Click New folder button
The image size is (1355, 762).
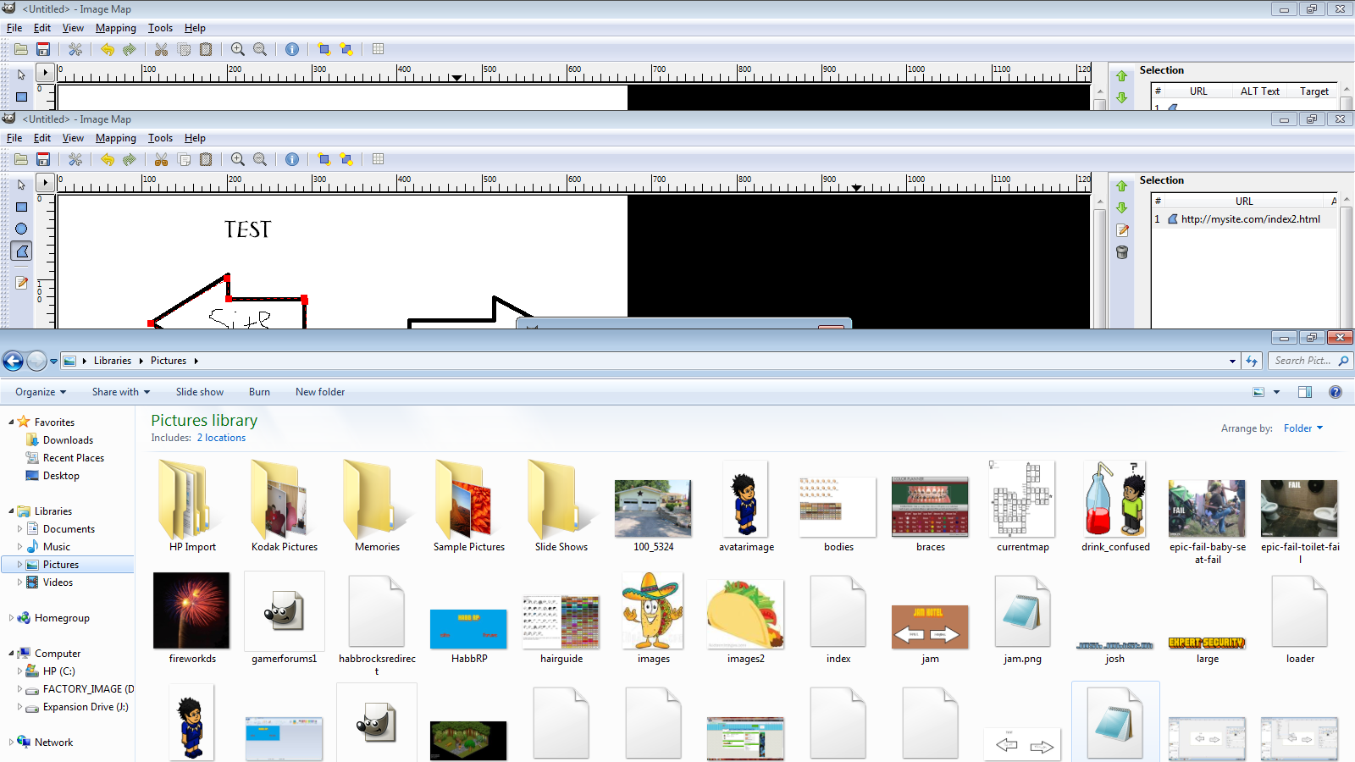click(320, 392)
